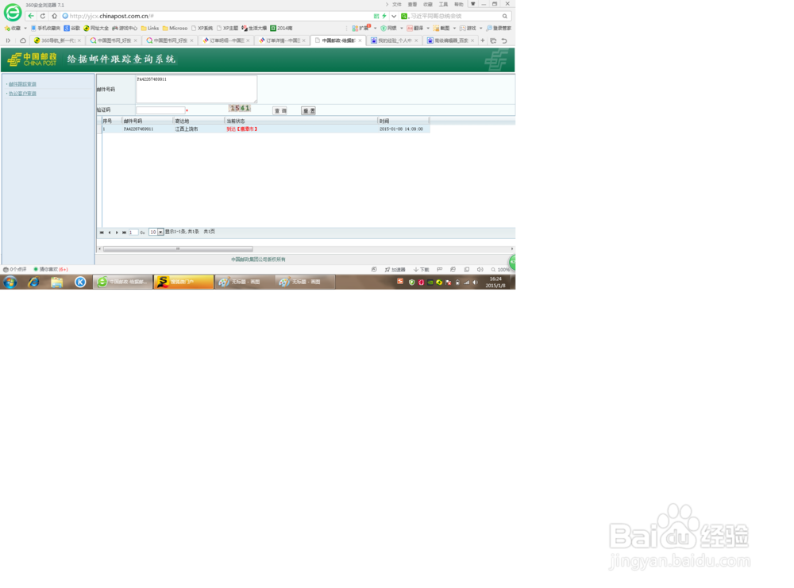
Task: Click the 重置 reset button
Action: (x=308, y=111)
